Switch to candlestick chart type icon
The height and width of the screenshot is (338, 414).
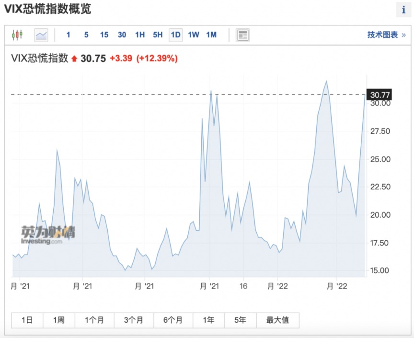(17, 35)
